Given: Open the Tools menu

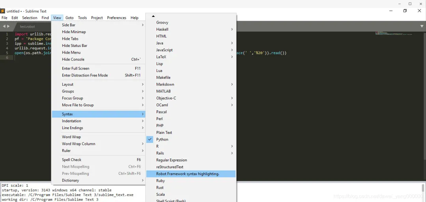Looking at the screenshot, I should pos(82,18).
